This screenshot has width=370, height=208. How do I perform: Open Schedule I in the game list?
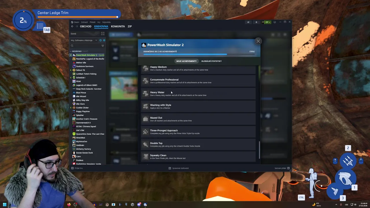81,77
